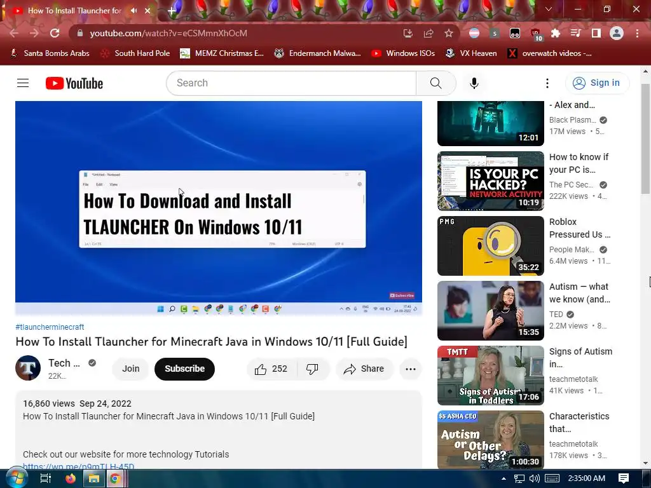The width and height of the screenshot is (651, 488).
Task: Open the Chrome profile avatar
Action: (617, 33)
